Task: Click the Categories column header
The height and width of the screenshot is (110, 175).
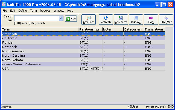Action: (134, 29)
